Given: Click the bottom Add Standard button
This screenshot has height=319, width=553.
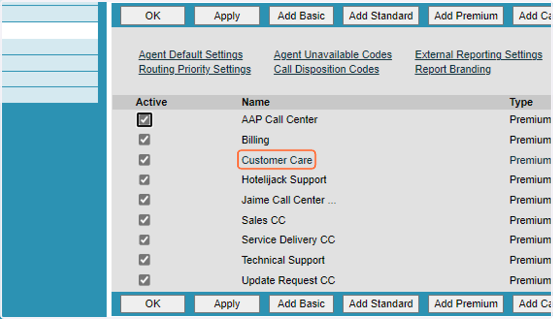Looking at the screenshot, I should 381,304.
